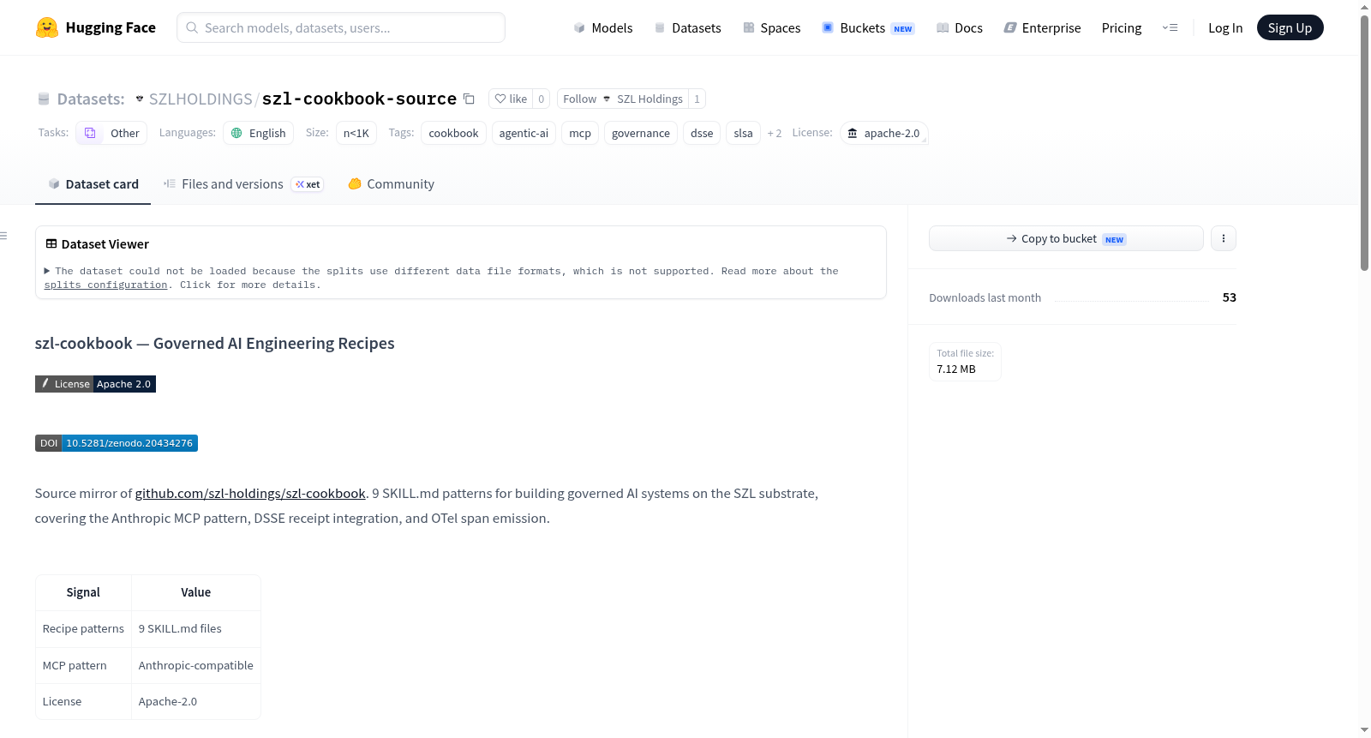Click the szl-cookbook-source dataset name
The width and height of the screenshot is (1371, 738).
359,99
